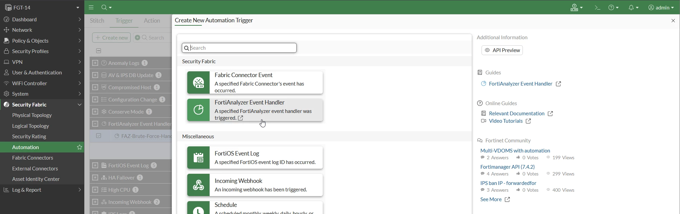680x214 pixels.
Task: Open the CLI console icon
Action: 597,7
